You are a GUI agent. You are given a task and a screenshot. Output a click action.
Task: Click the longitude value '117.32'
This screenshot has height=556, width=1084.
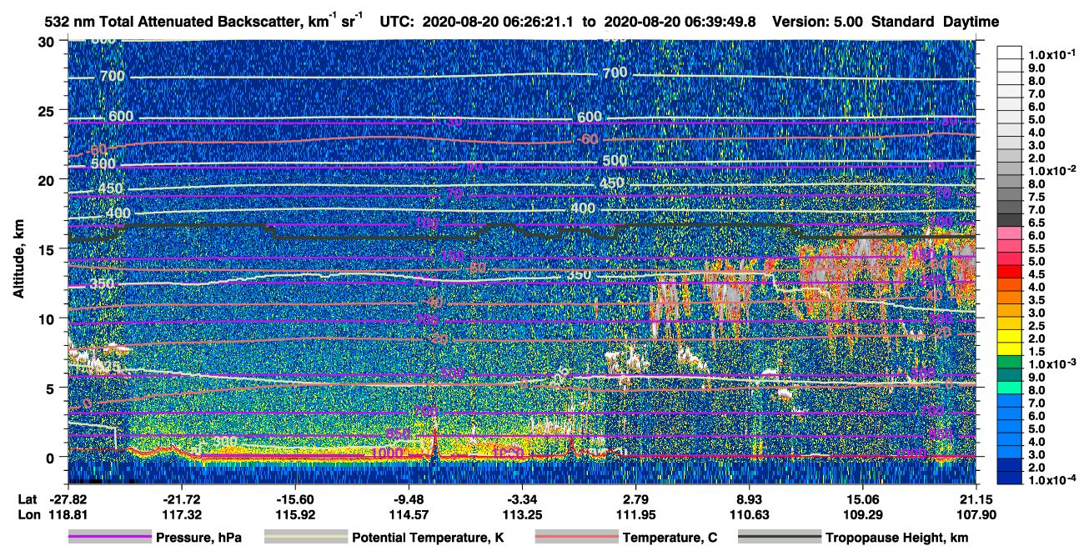point(181,515)
